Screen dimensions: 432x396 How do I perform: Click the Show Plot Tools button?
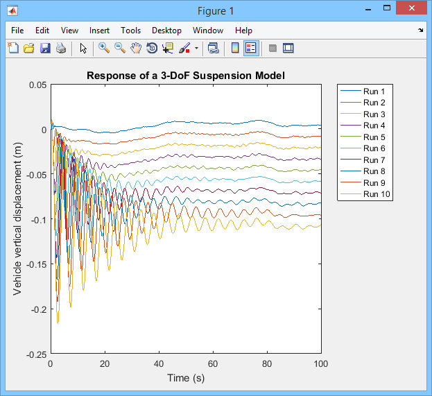288,48
